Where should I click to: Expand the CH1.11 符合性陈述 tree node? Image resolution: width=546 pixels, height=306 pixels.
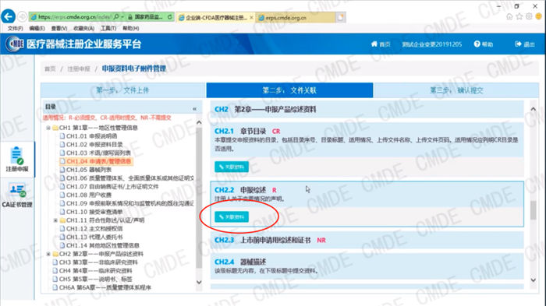point(55,220)
